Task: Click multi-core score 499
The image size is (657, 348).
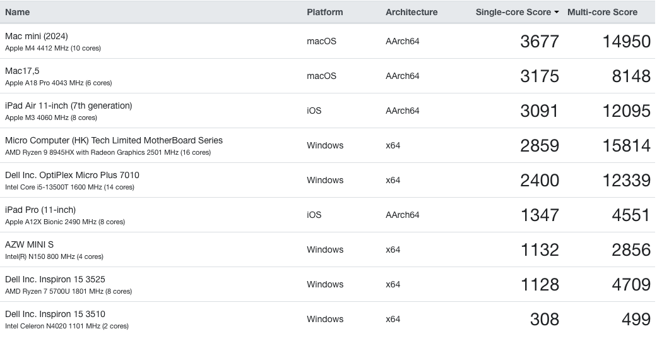Action: coord(636,320)
